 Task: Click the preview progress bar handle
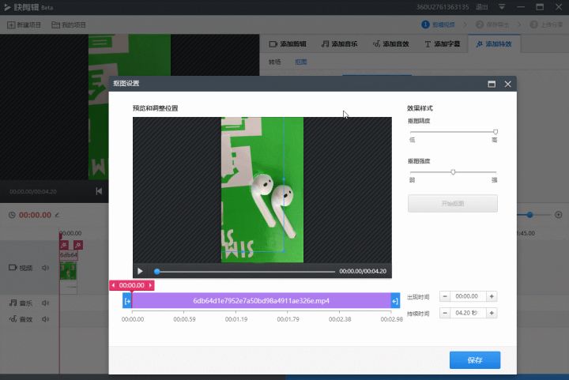156,271
